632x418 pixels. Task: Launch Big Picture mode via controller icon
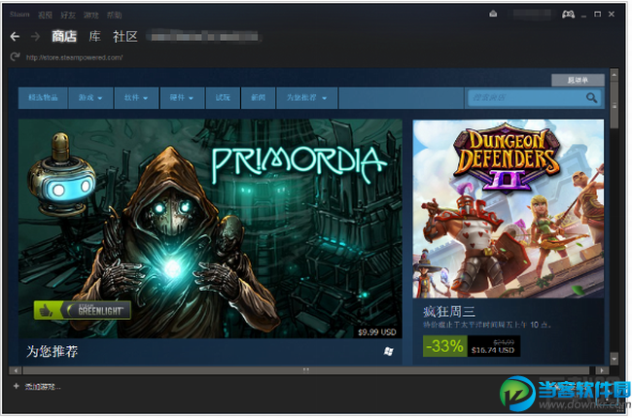click(569, 15)
